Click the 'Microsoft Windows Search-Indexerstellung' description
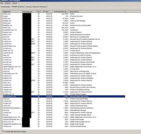 click(84, 46)
